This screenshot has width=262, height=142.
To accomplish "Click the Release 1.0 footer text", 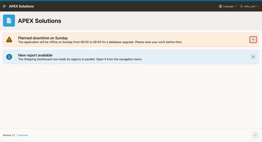I will point(9,135).
